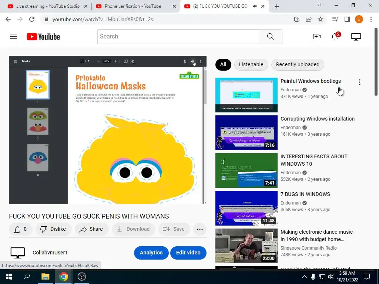
Task: Open the YouTube guide hamburger menu
Action: 13,37
